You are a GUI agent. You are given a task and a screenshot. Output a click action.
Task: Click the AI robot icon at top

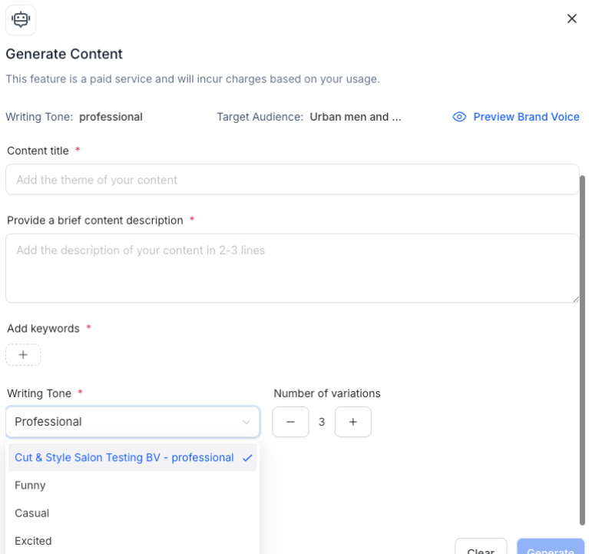21,19
